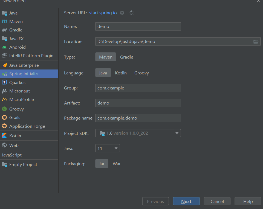Select Jar packaging
263x209 pixels.
(102, 164)
